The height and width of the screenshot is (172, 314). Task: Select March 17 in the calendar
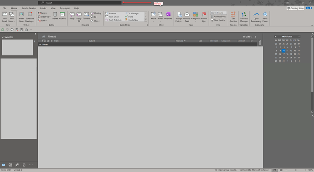point(284,54)
